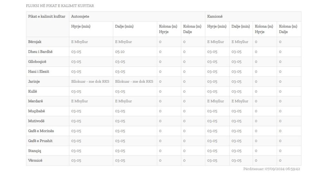Select the Qafë e Morinës row label
Image resolution: width=315 pixels, height=182 pixels.
[41, 131]
